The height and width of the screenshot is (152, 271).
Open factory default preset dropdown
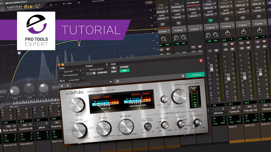(97, 69)
